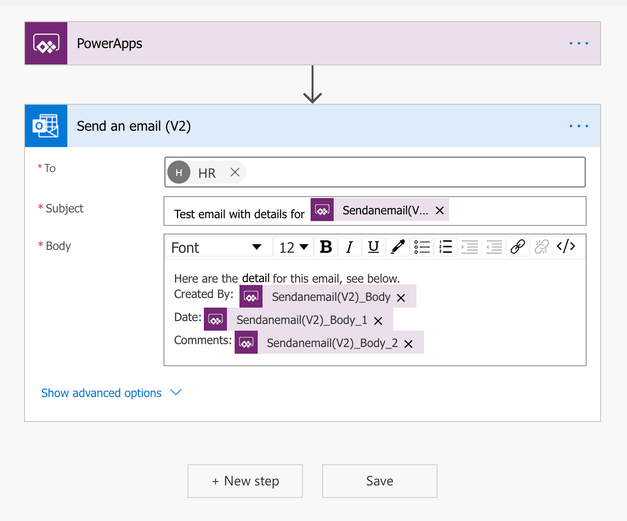Open Send an email step ellipsis menu
The image size is (627, 521).
click(578, 126)
